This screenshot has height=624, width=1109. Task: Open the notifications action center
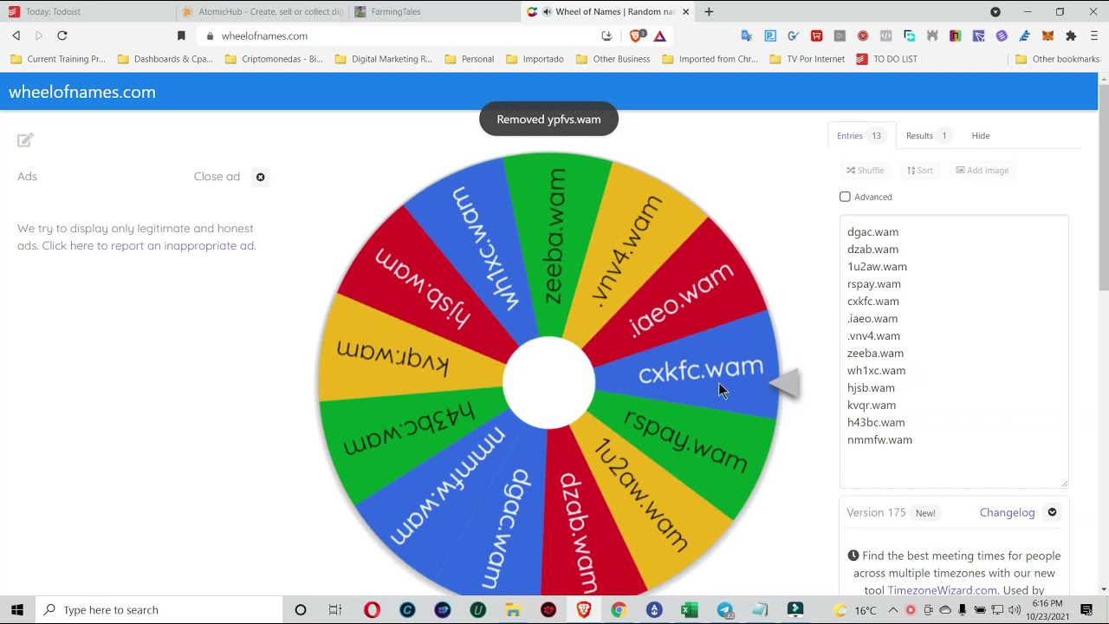click(1086, 610)
